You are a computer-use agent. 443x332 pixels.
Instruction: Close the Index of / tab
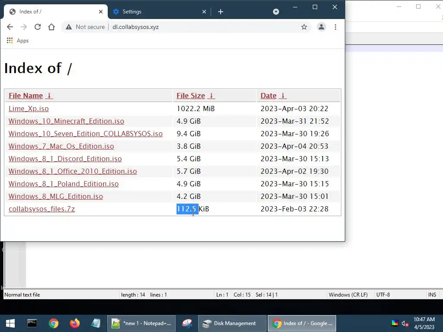100,12
